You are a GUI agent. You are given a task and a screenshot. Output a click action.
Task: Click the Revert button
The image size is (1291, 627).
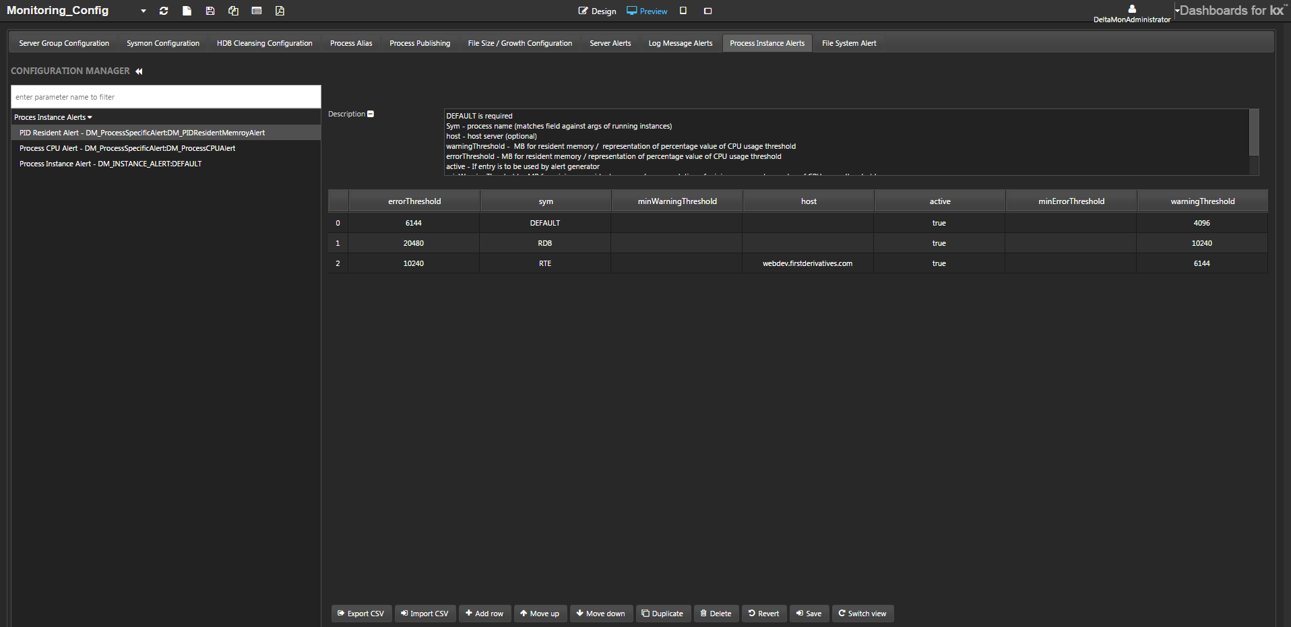click(764, 614)
